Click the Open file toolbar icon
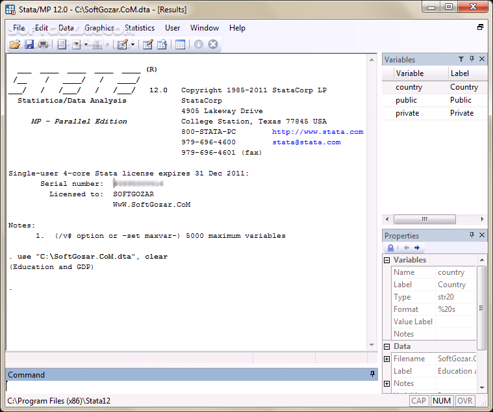 (14, 44)
